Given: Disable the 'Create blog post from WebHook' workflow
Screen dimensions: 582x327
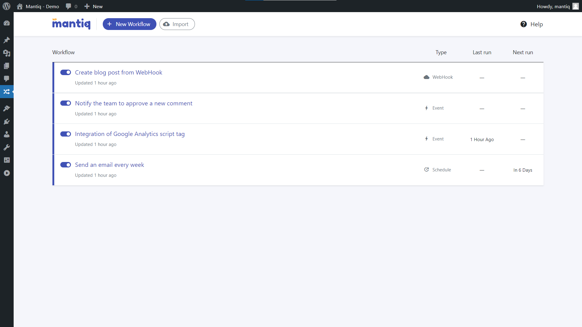Looking at the screenshot, I should pyautogui.click(x=65, y=72).
